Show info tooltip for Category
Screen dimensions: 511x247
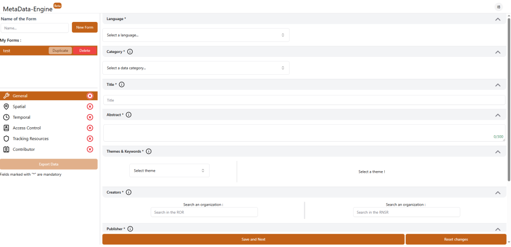click(x=130, y=51)
